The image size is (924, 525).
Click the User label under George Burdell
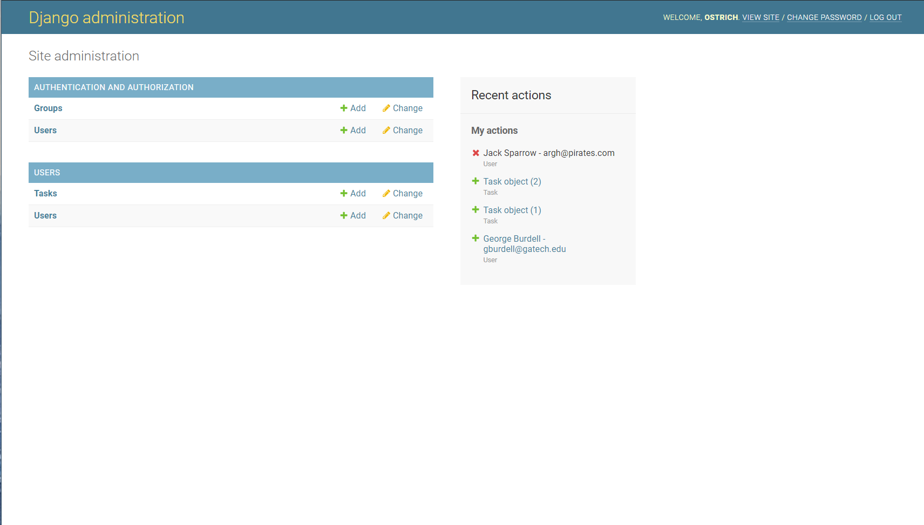490,260
